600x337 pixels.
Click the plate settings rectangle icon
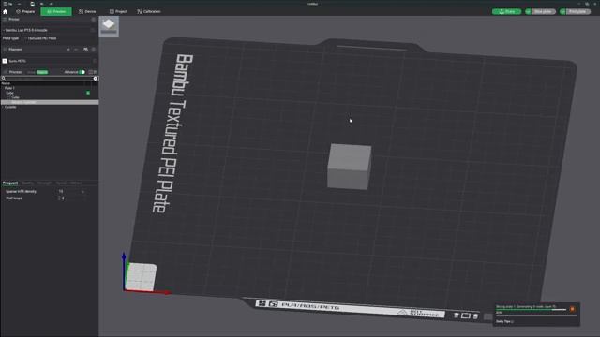coord(466,315)
